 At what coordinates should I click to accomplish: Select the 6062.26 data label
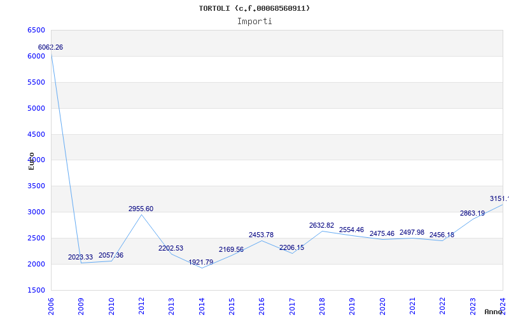point(51,47)
